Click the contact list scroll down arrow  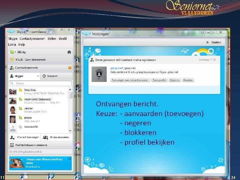[x=70, y=131]
